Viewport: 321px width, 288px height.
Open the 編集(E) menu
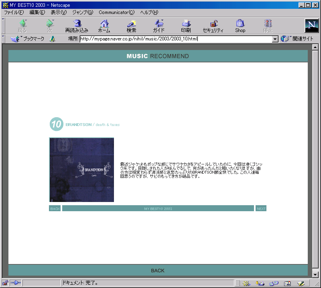[37, 12]
